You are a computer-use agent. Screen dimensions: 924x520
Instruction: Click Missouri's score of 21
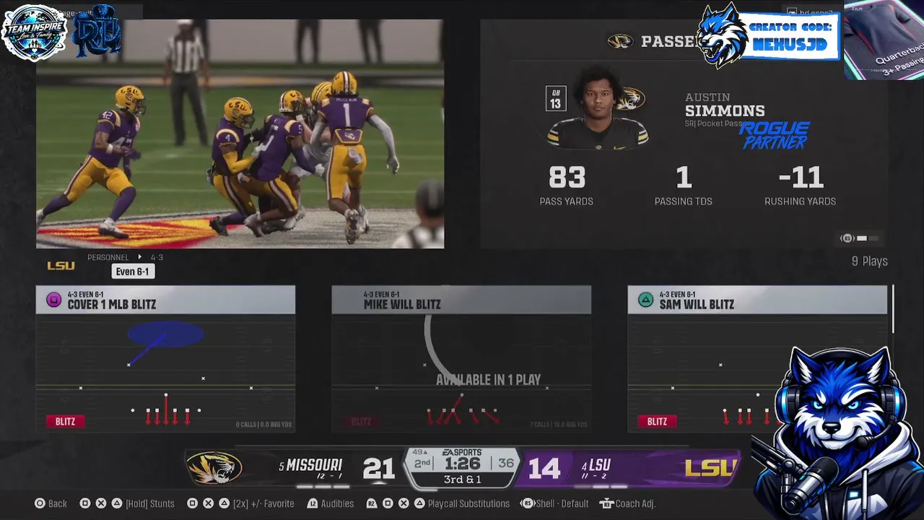[378, 469]
